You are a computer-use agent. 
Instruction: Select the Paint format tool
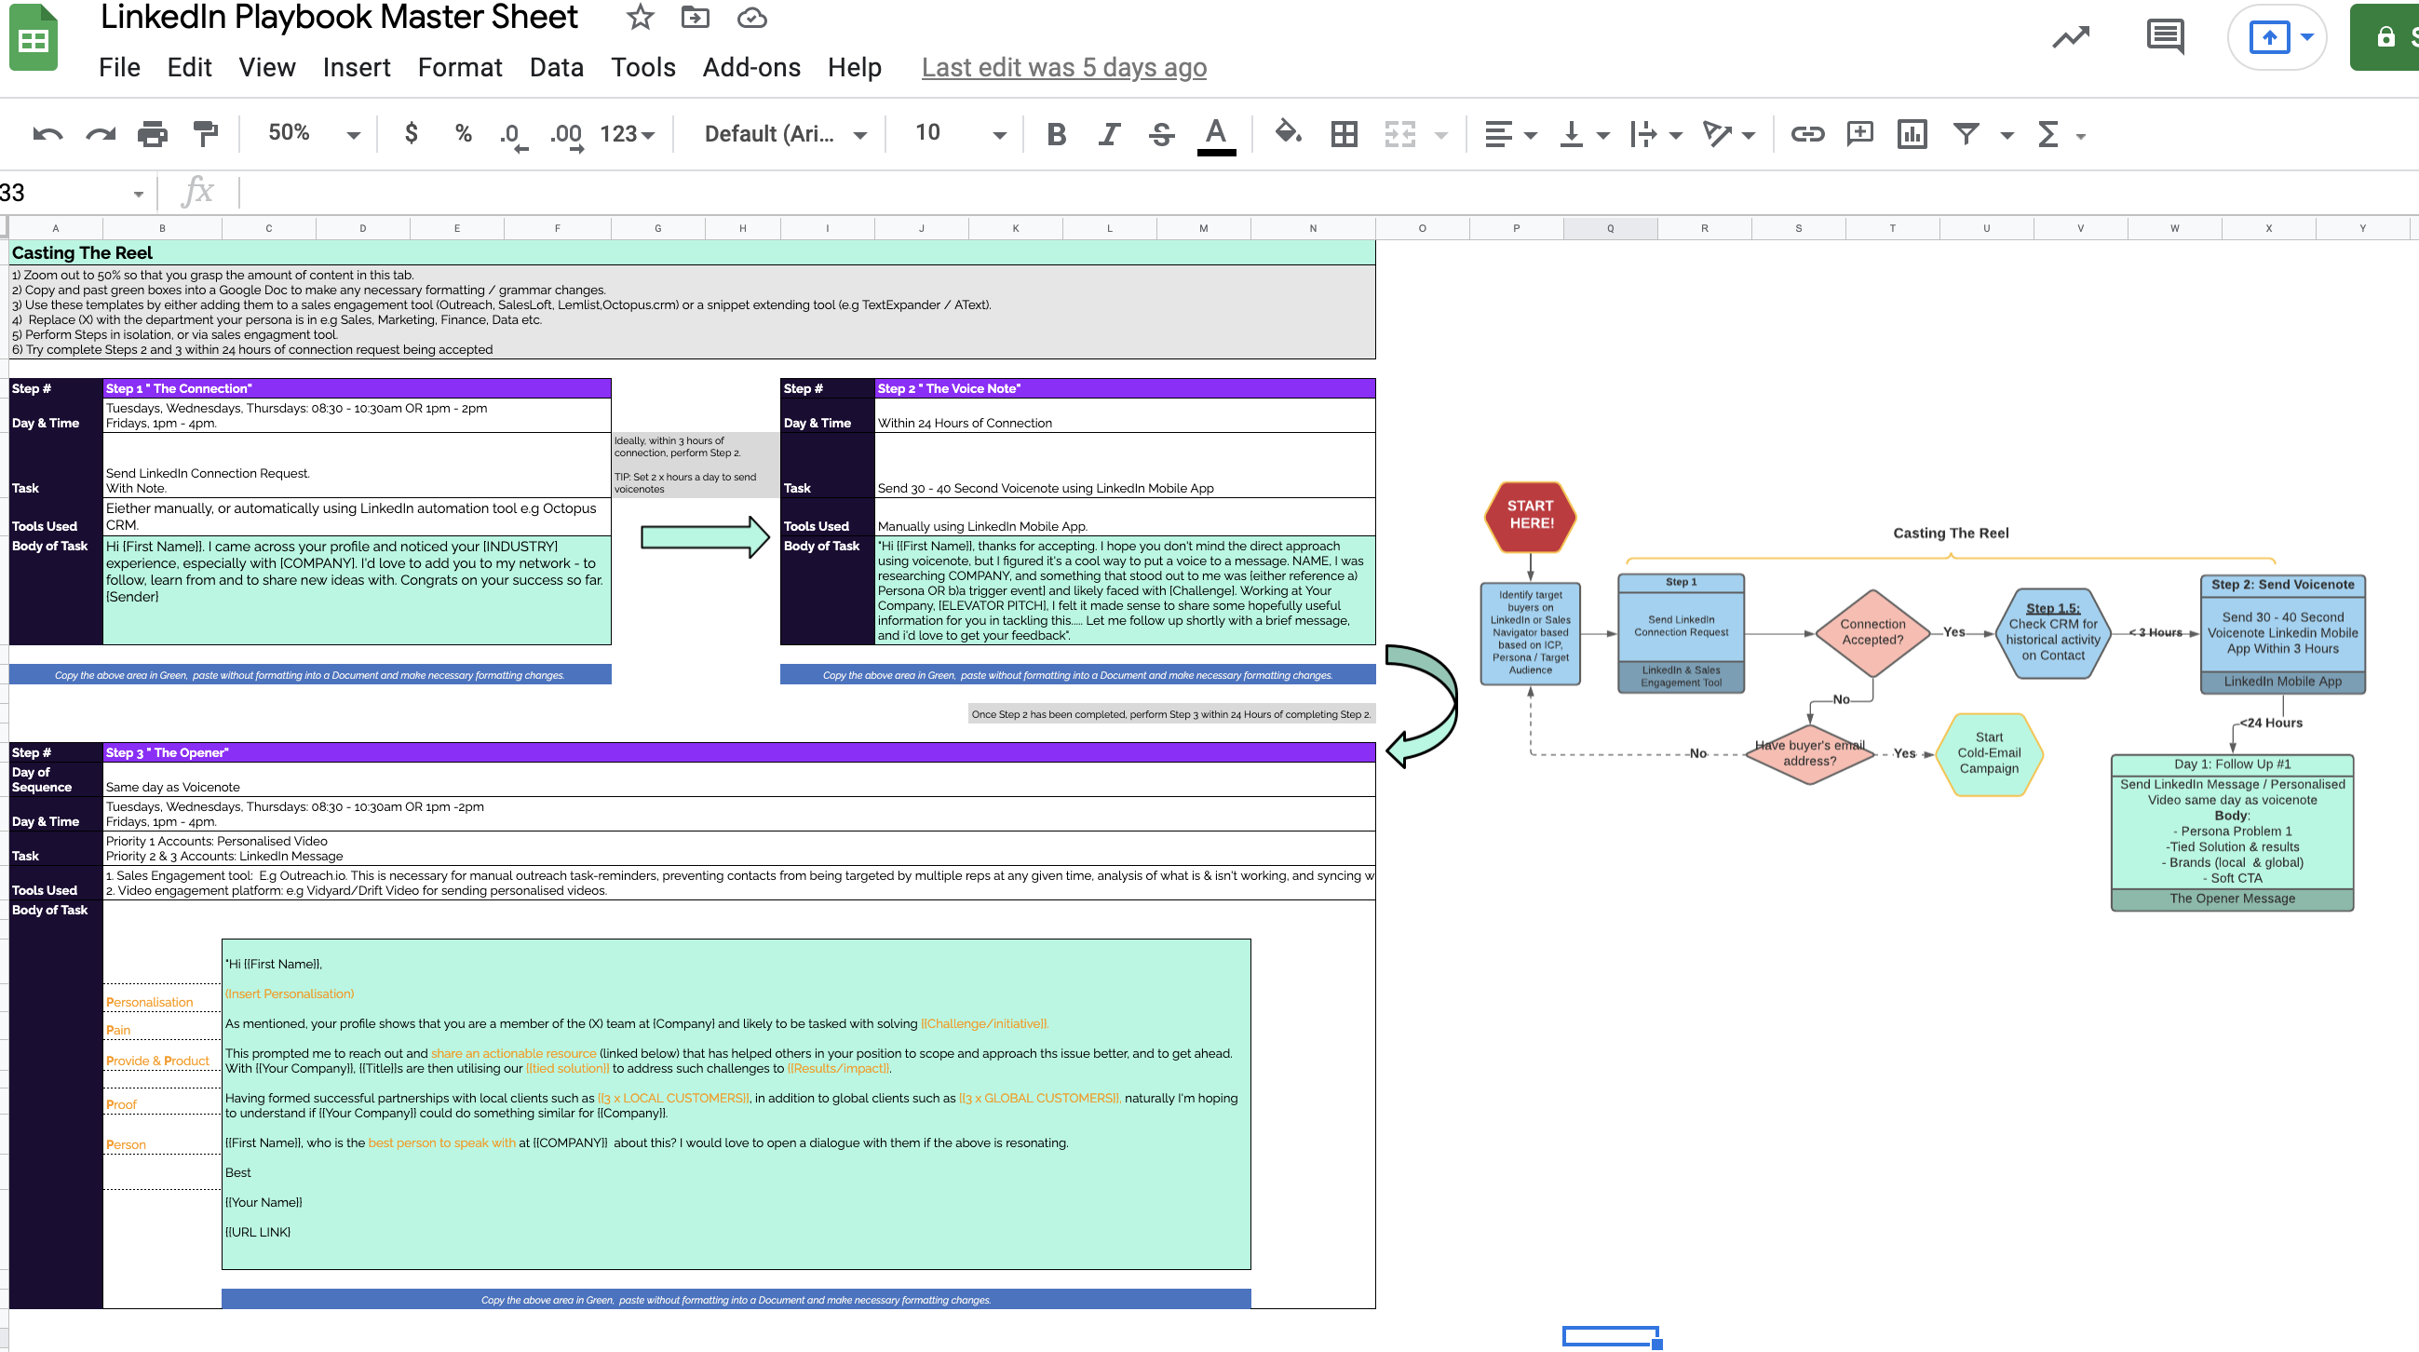pyautogui.click(x=205, y=134)
